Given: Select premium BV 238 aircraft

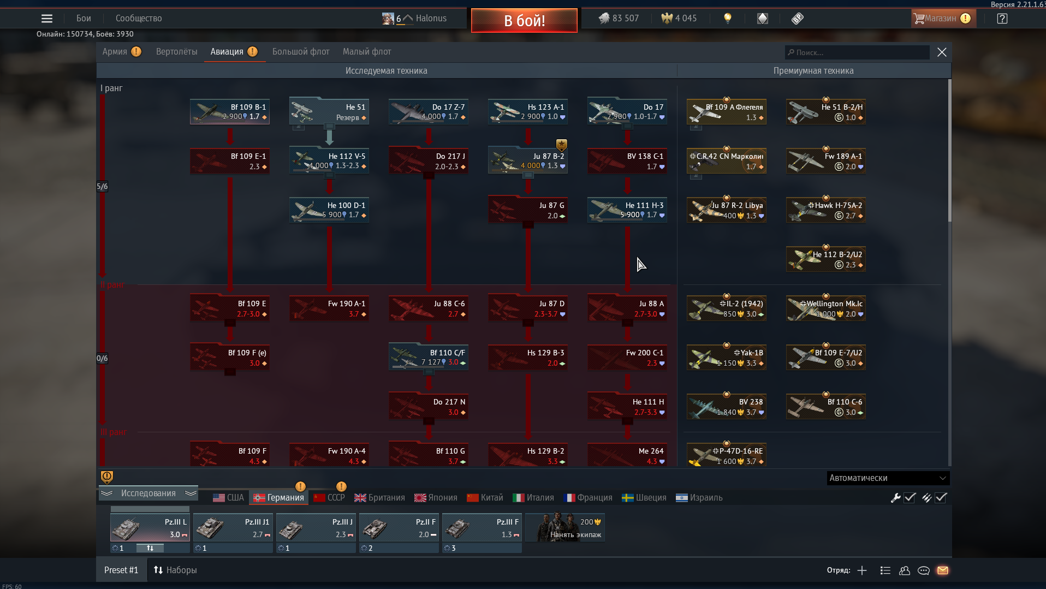Looking at the screenshot, I should pos(727,407).
